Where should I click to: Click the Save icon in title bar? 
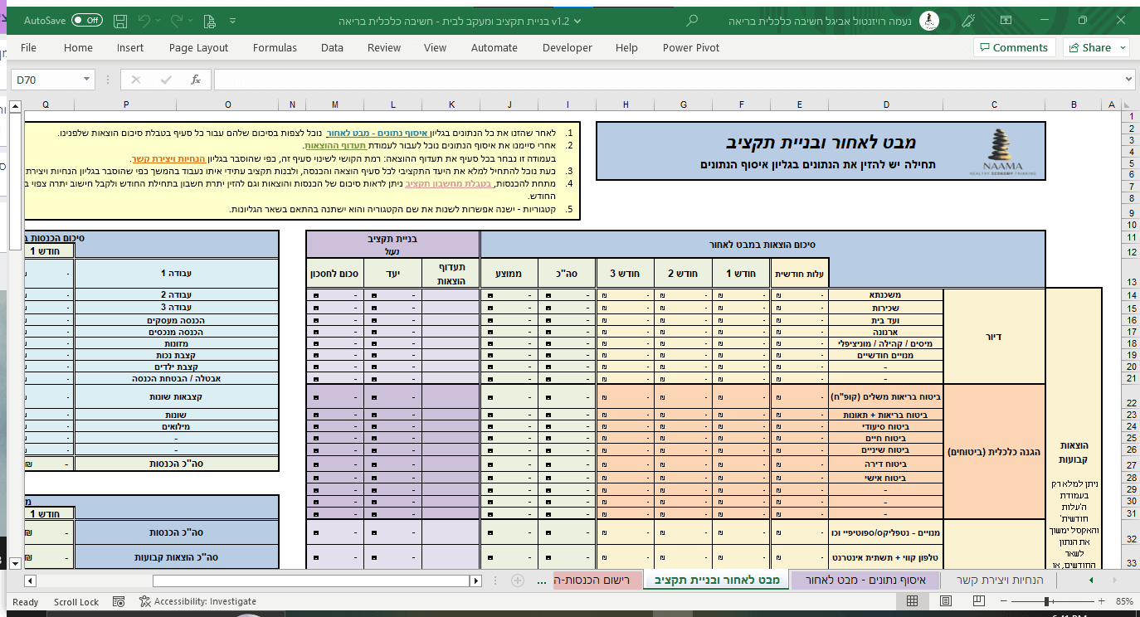point(120,20)
